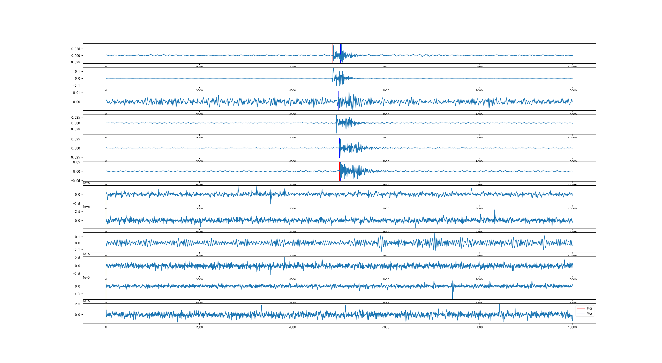Screen dimensions: 662x363
Task: Click the blue line swatch in legend
Action: pos(581,313)
